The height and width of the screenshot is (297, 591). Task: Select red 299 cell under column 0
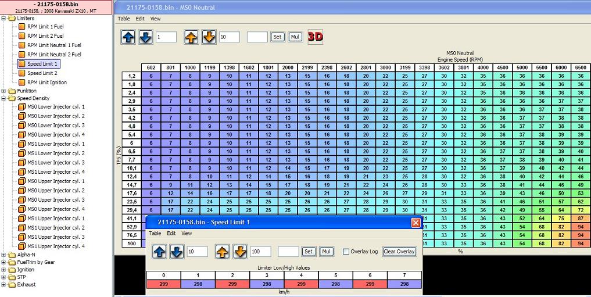click(164, 284)
